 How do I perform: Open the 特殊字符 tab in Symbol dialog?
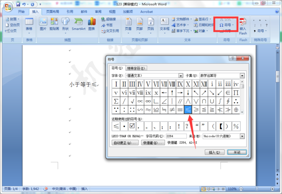[136, 68]
